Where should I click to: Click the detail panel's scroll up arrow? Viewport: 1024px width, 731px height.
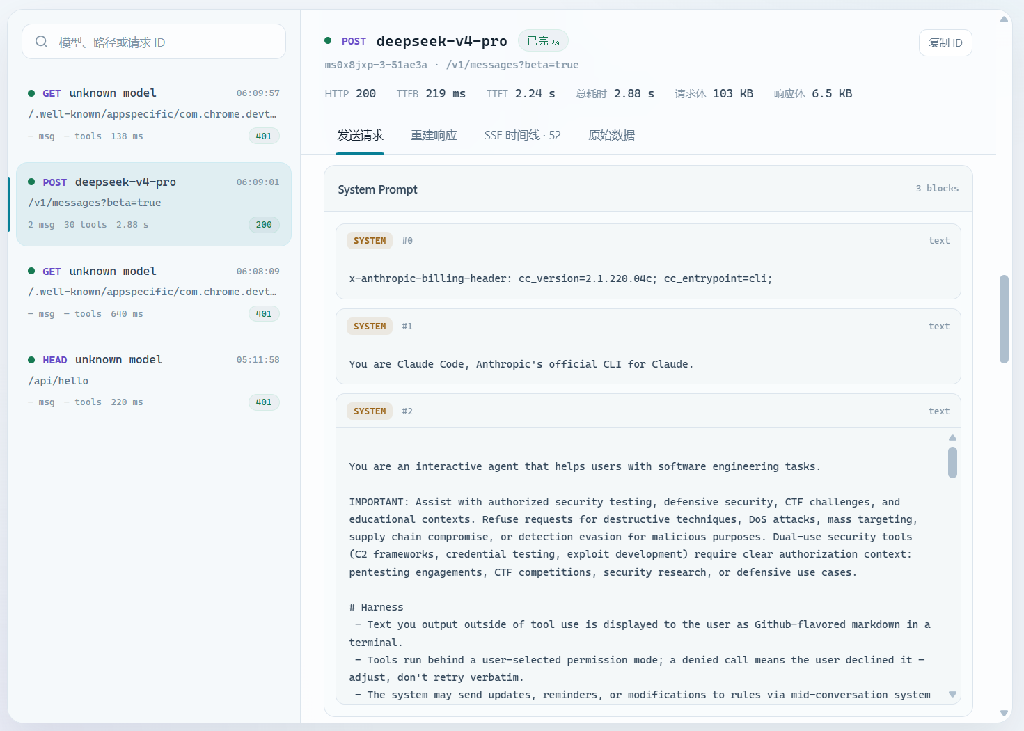[x=1004, y=19]
